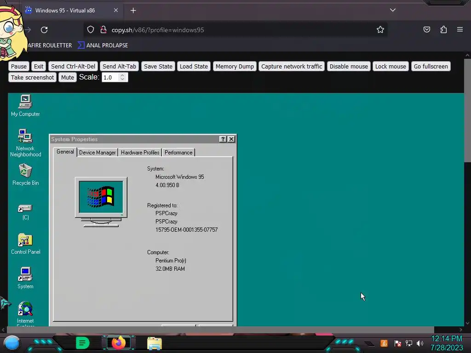Switch to the Hardware Profiles tab
The image size is (471, 353).
pos(140,153)
